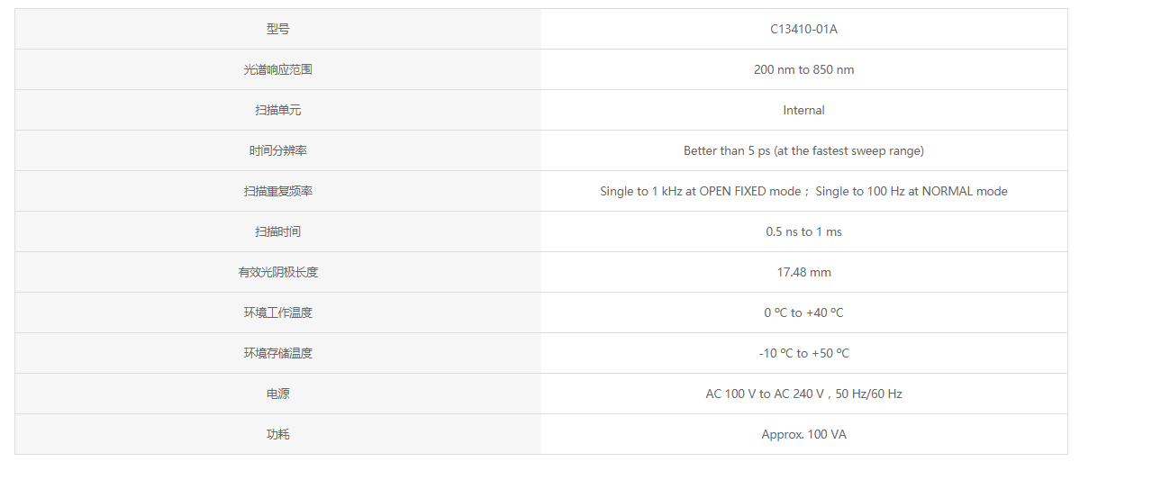The height and width of the screenshot is (480, 1170).
Task: Click the 环境存储温度 label
Action: [278, 353]
